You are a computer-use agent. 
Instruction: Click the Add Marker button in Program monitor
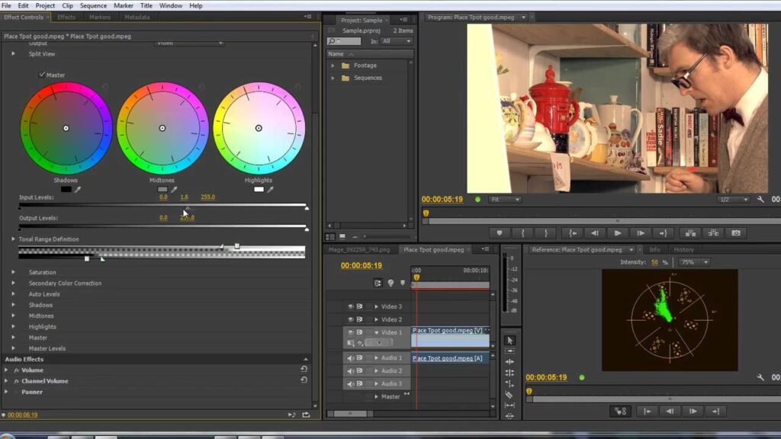point(500,233)
